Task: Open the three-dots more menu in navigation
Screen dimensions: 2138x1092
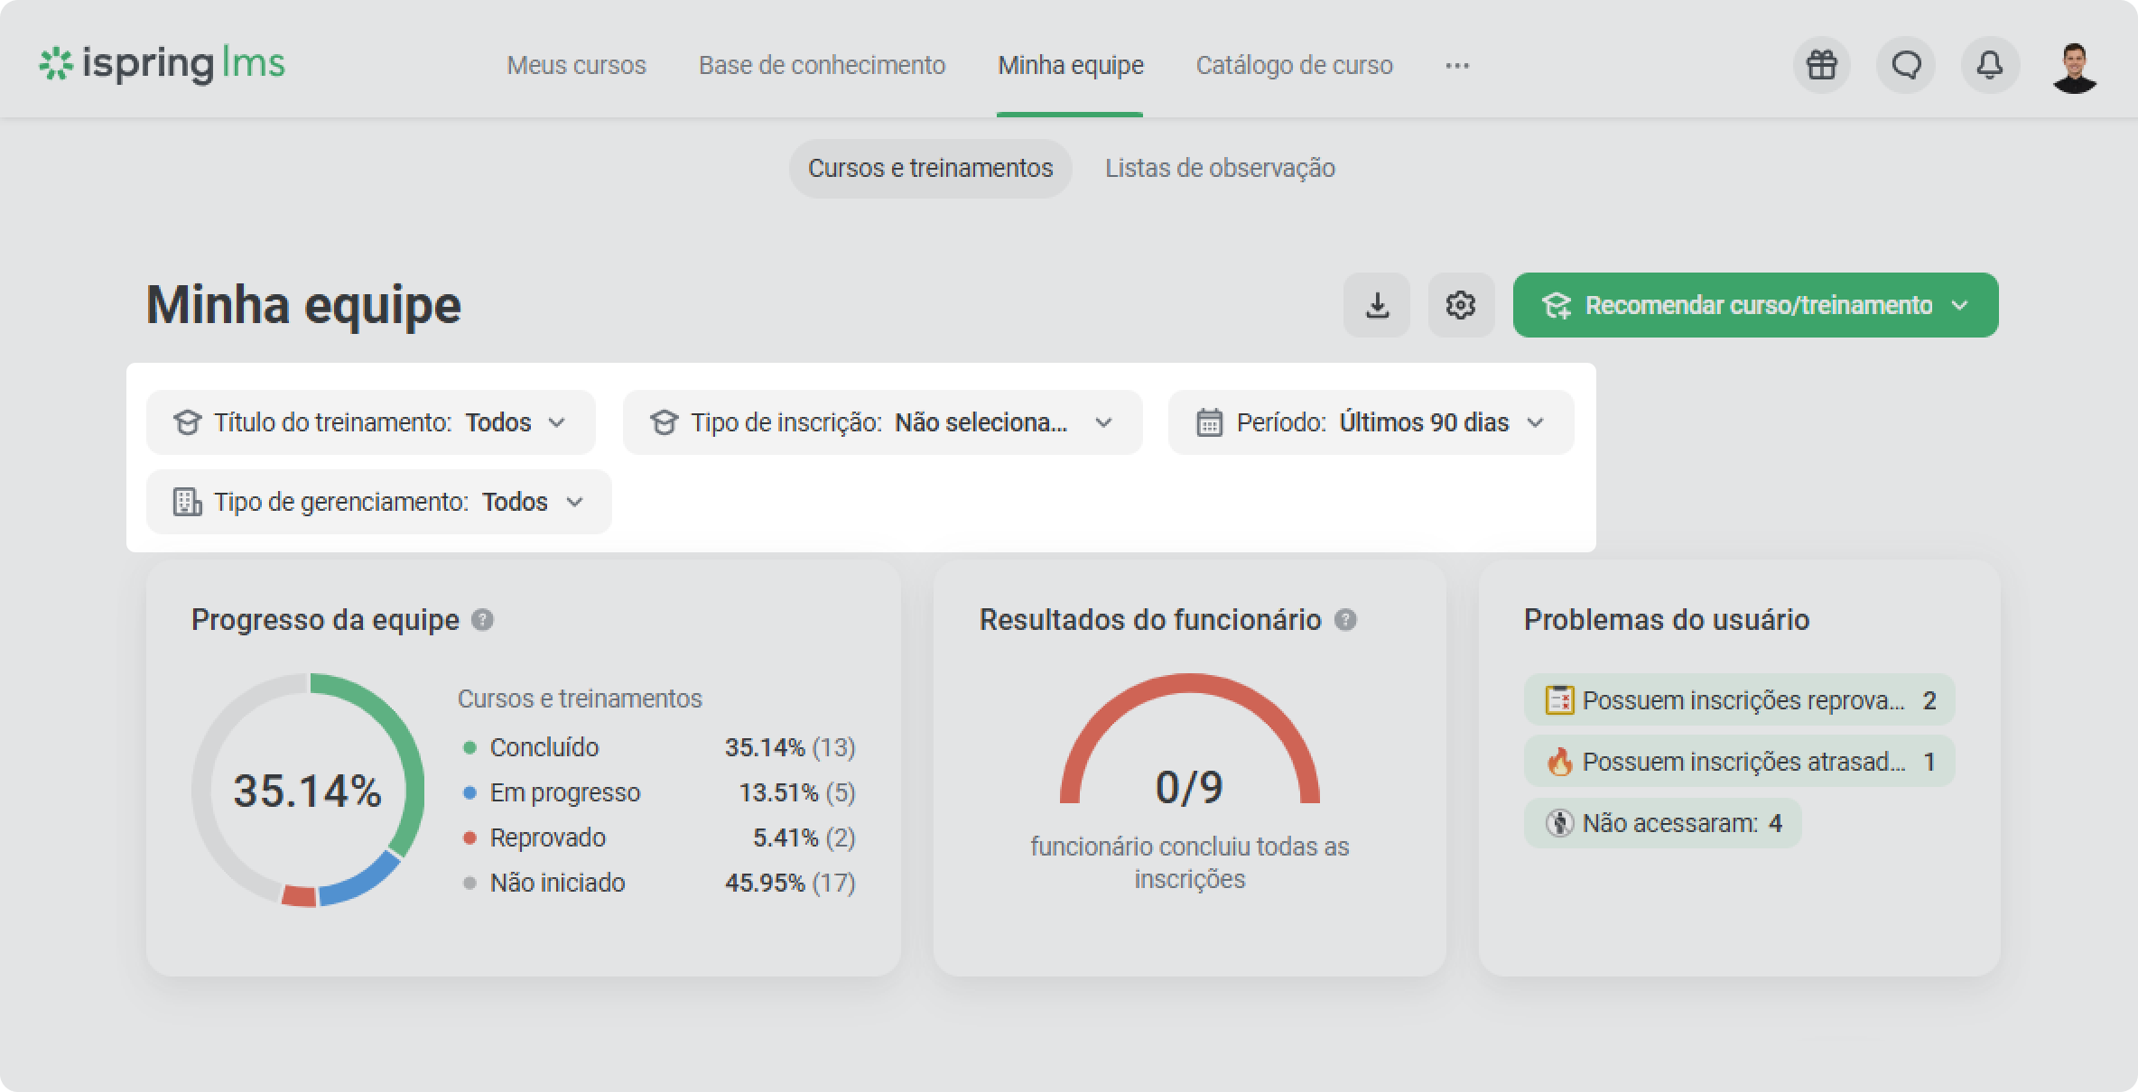Action: coord(1457,65)
